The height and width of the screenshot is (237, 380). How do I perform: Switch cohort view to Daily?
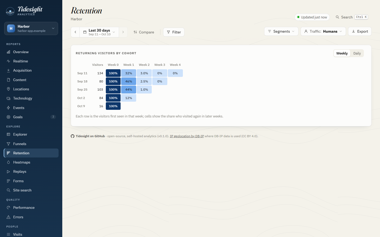(357, 53)
